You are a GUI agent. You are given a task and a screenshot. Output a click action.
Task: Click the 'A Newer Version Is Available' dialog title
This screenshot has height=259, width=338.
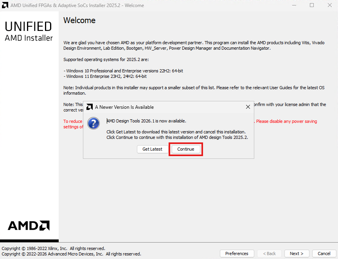[124, 107]
